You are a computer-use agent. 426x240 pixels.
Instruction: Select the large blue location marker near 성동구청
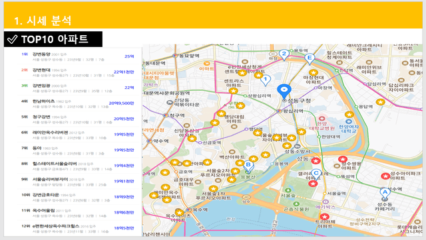click(284, 91)
